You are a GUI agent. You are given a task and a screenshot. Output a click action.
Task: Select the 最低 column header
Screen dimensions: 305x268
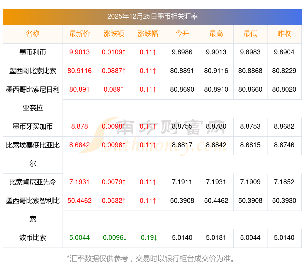(x=250, y=34)
